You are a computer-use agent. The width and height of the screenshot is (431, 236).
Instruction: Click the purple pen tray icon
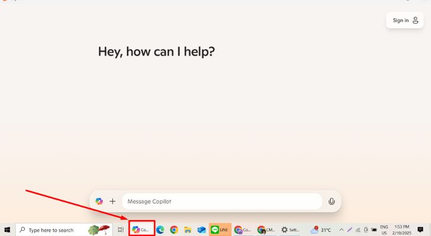(350, 230)
